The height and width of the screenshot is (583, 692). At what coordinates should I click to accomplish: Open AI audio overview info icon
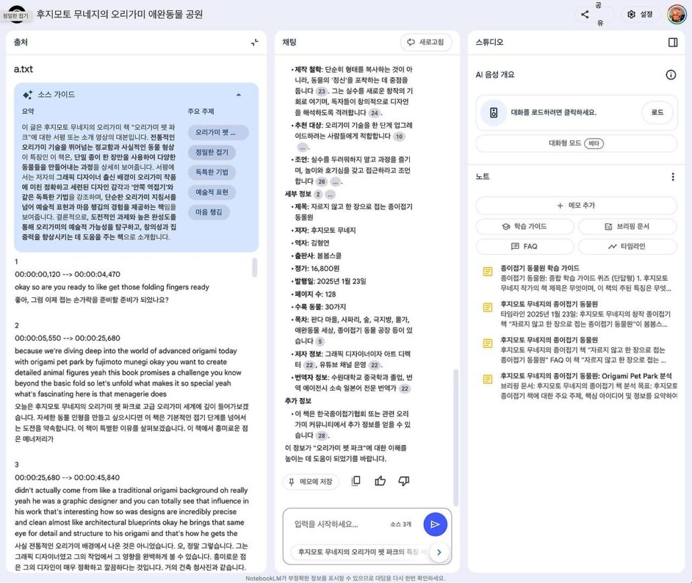pyautogui.click(x=671, y=75)
